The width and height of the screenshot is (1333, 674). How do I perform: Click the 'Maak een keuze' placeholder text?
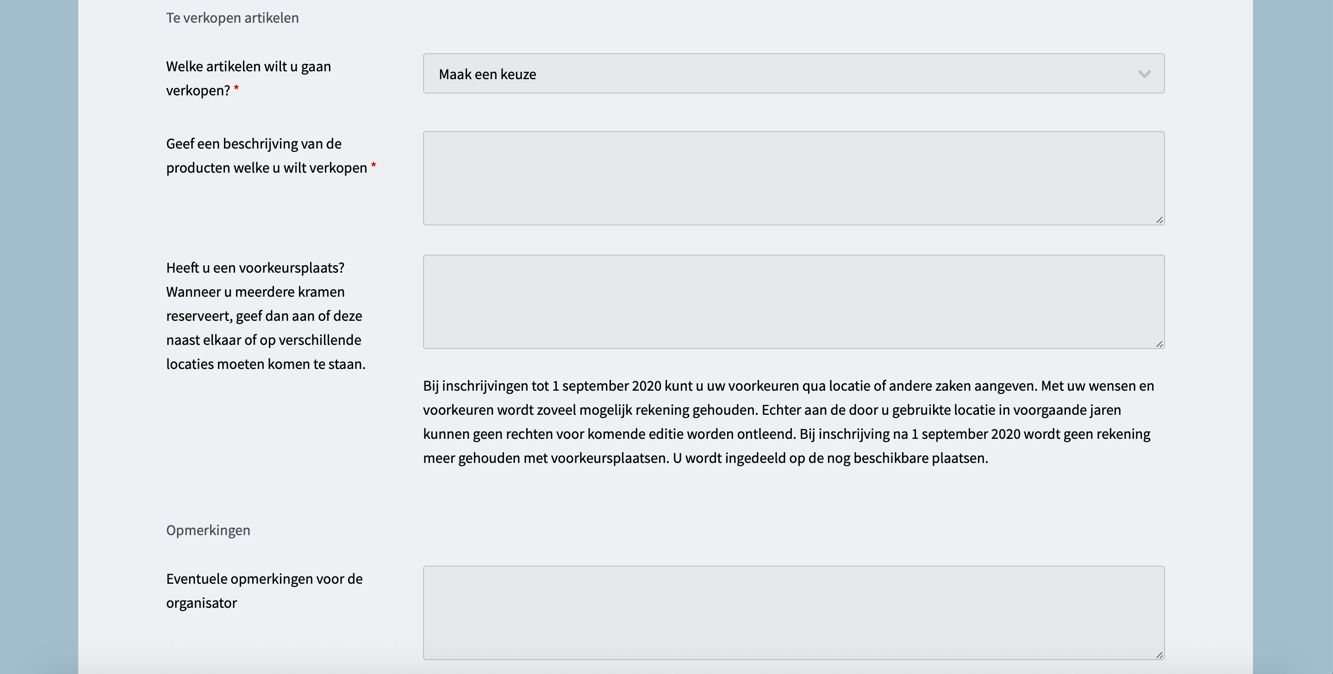[x=487, y=74]
